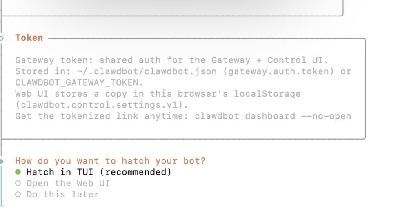Click the word localStorage in the Token box
Viewport: 418px width, 215px height.
pyautogui.click(x=267, y=94)
